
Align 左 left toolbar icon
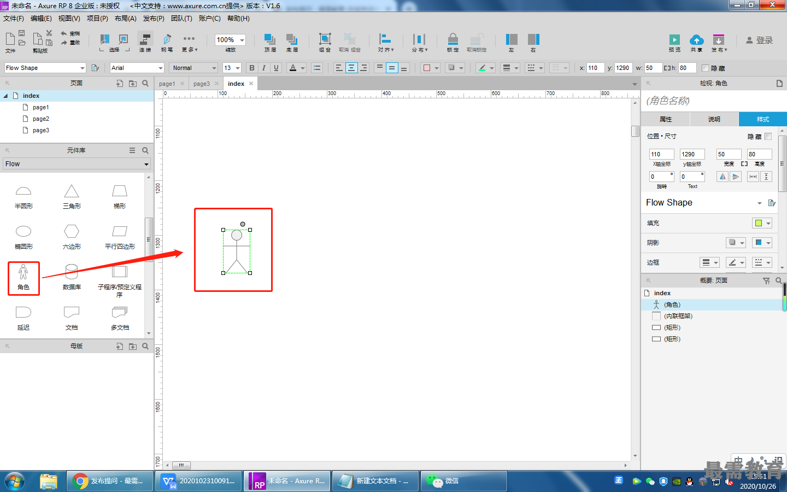coord(512,43)
